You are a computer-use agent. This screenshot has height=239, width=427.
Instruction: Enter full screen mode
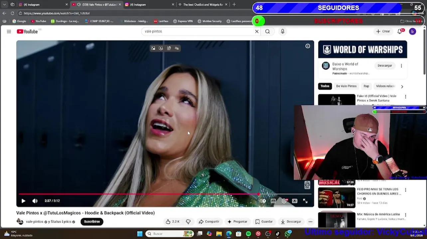(x=305, y=201)
